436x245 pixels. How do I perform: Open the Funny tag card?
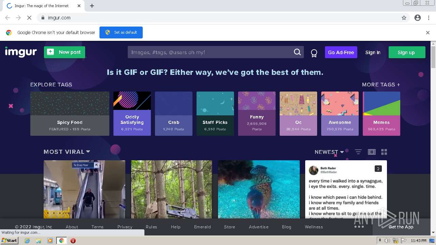257,114
